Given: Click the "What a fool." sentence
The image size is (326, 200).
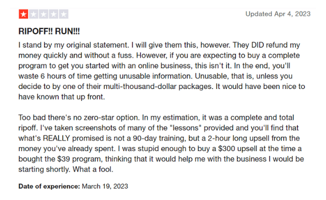Looking at the screenshot, I should click(x=93, y=169).
